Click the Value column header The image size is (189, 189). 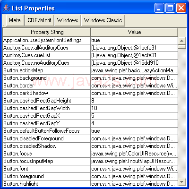(134, 32)
